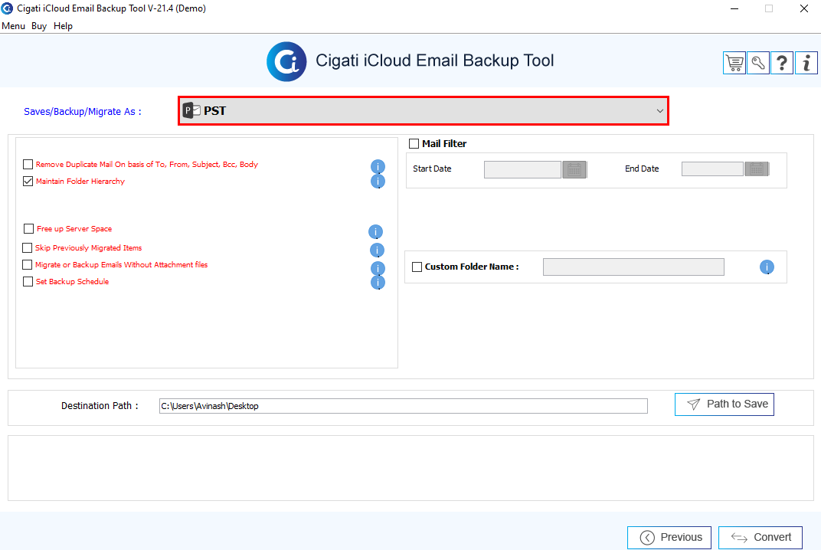Screen dimensions: 821x550
Task: Show info for Maintain Folder Hierarchy option
Action: pos(378,182)
